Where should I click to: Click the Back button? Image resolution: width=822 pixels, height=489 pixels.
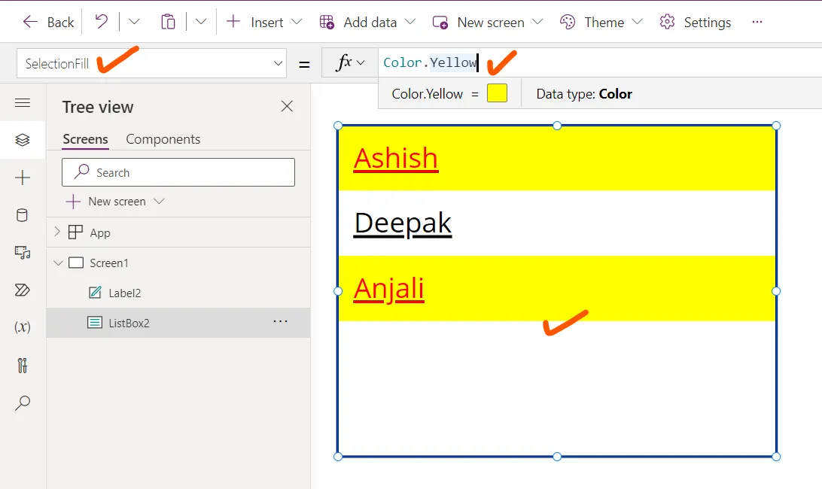coord(47,23)
